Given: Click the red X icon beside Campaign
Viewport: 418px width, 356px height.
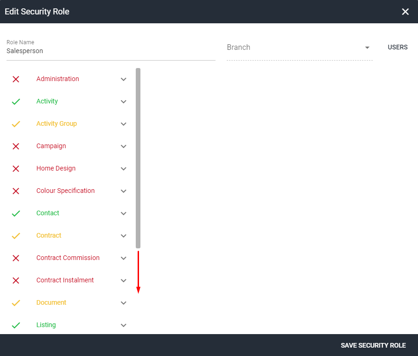Looking at the screenshot, I should (16, 146).
